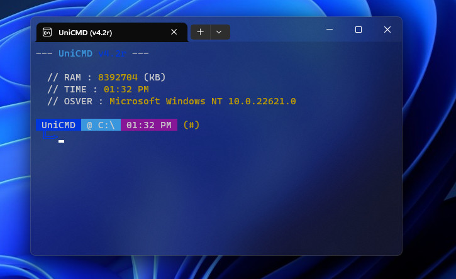Image resolution: width=456 pixels, height=279 pixels.
Task: Click the terminal icon on the UniCMD tab
Action: tap(47, 32)
